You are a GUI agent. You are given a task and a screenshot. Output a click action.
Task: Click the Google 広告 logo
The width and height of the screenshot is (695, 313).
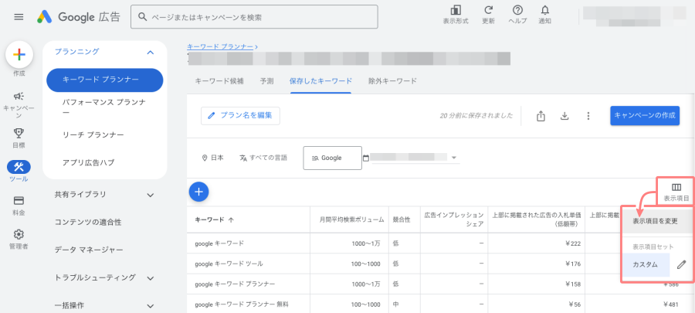pos(79,17)
